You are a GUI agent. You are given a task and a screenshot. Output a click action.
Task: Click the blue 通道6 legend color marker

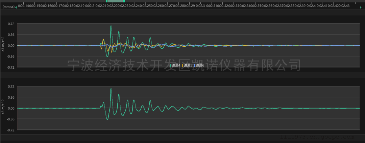coord(195,65)
